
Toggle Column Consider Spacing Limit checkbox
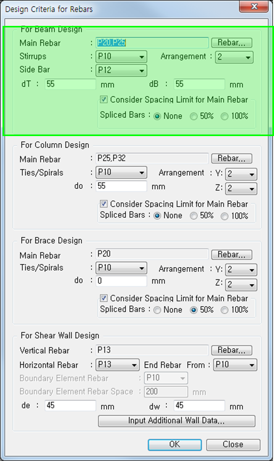[104, 204]
